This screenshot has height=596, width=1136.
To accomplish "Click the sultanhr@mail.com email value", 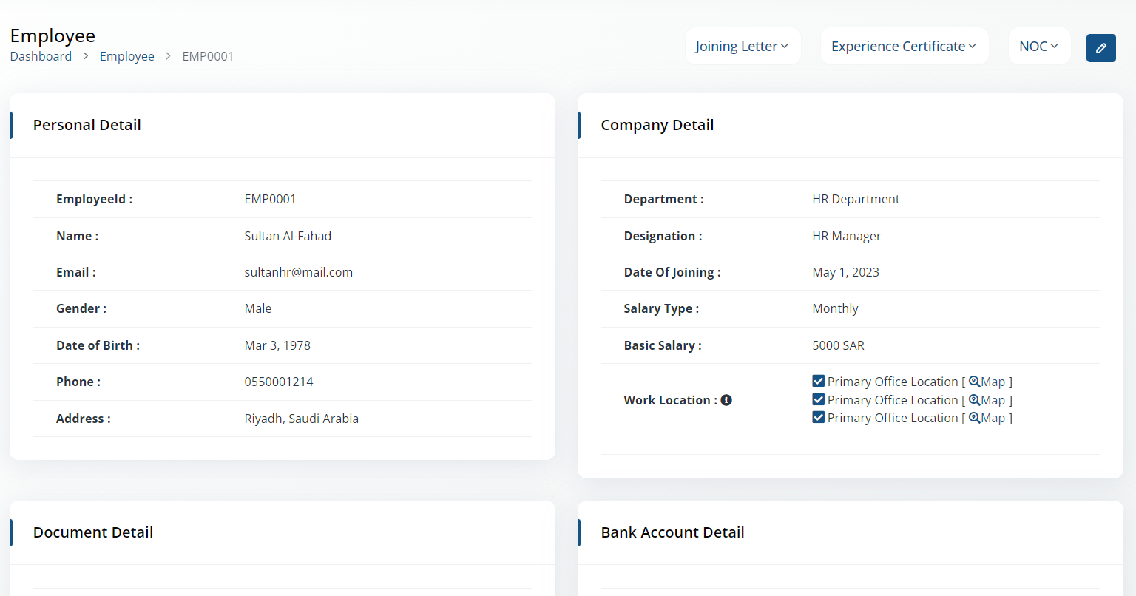I will pos(299,272).
